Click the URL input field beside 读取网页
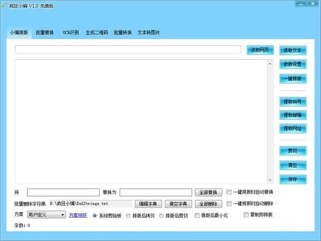Image resolution: width=321 pixels, height=241 pixels. coord(128,50)
